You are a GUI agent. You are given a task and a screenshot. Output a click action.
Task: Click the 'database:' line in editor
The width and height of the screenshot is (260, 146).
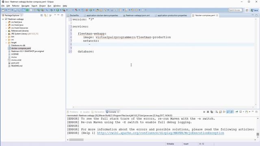pyautogui.click(x=86, y=52)
